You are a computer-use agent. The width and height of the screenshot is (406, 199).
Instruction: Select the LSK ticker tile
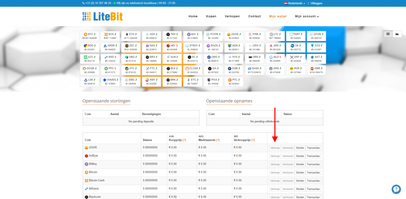[90, 81]
